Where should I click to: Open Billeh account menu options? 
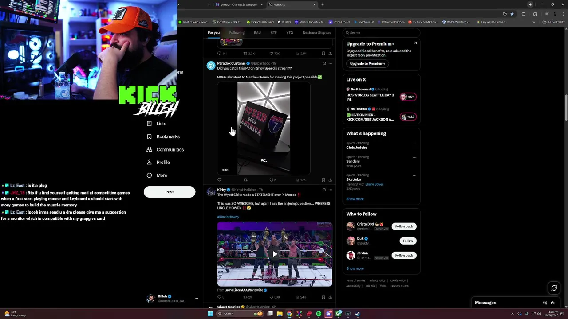(x=196, y=299)
